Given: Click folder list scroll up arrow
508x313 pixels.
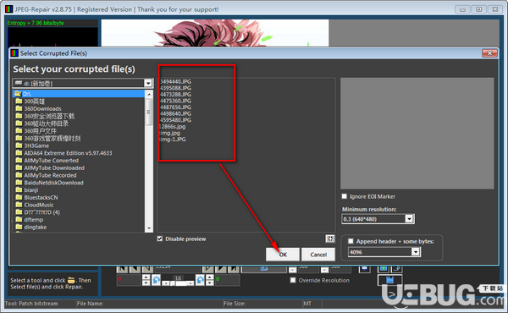Looking at the screenshot, I should click(x=149, y=94).
